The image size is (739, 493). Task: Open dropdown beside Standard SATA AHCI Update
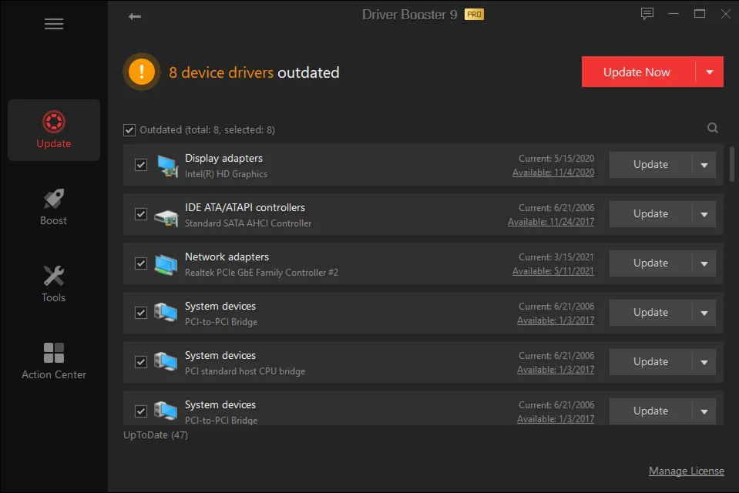(x=704, y=214)
